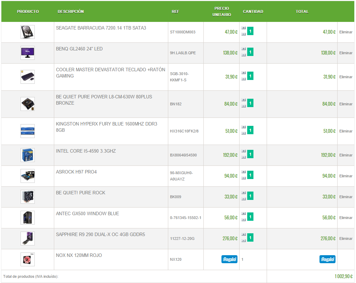Click Eliminar for Sapphire R9 290

coord(346,238)
